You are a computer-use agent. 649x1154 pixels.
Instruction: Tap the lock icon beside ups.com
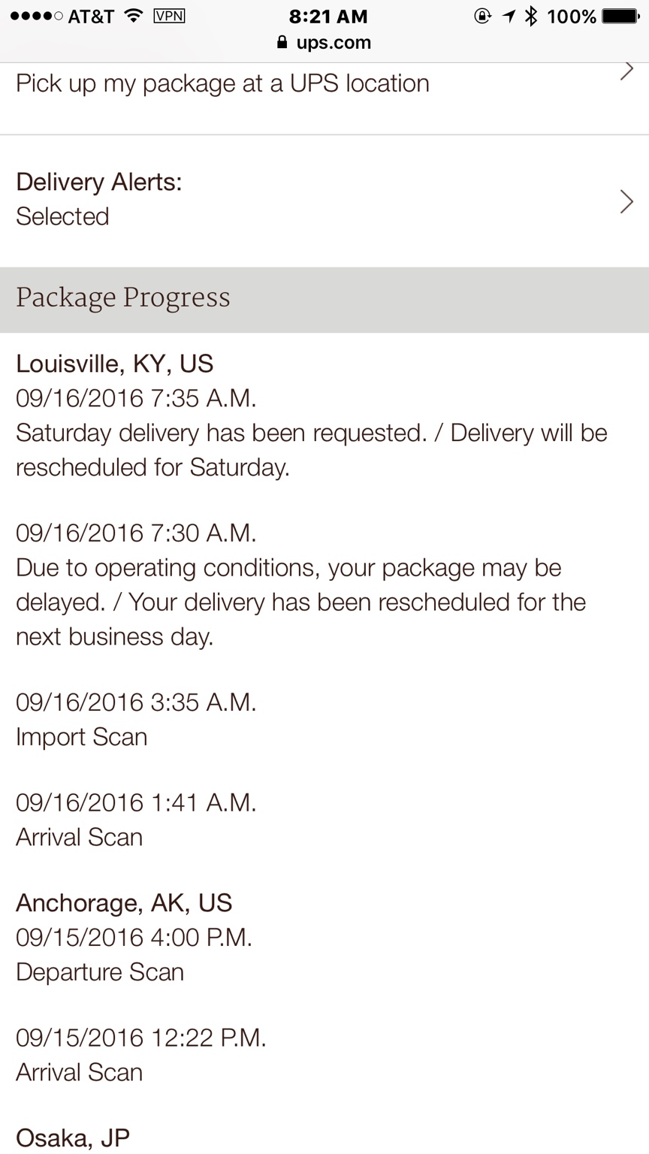tap(282, 43)
